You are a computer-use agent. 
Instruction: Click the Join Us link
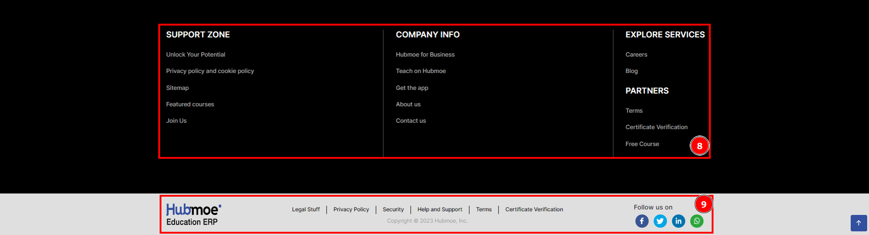[x=176, y=121]
